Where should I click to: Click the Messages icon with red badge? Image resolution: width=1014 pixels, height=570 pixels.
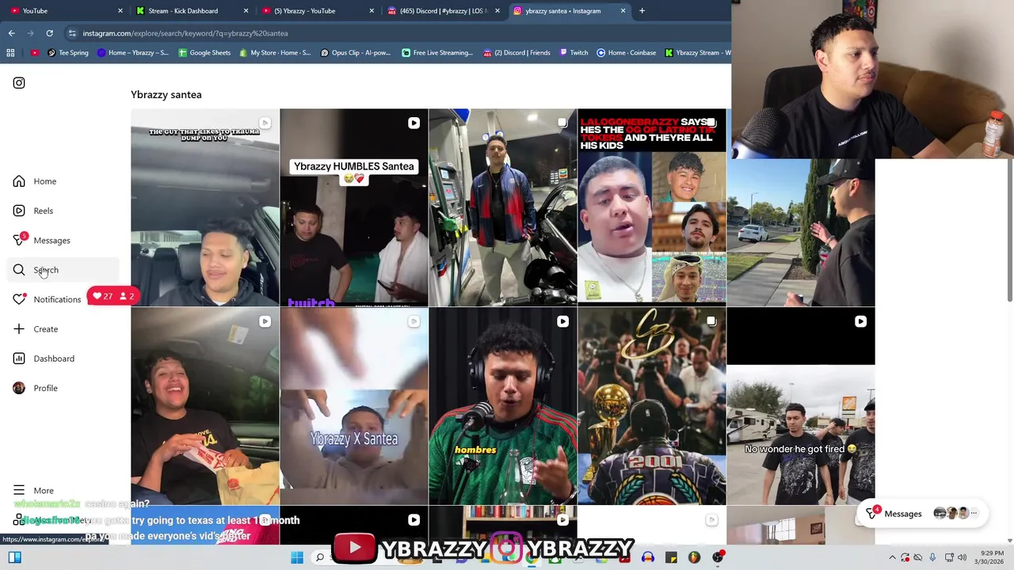tap(19, 240)
